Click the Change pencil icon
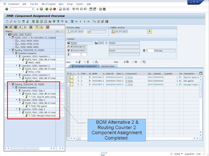 11,21
